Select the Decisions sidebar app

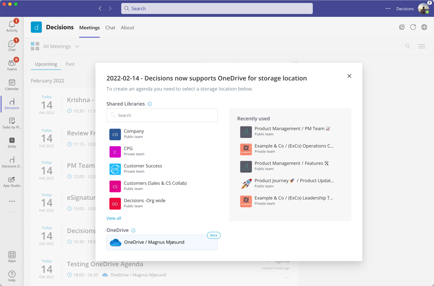coord(12,104)
